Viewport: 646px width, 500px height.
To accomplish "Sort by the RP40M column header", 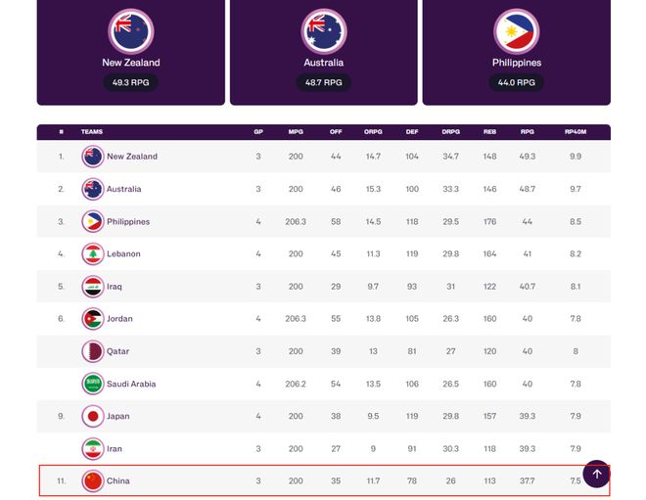I will (576, 132).
